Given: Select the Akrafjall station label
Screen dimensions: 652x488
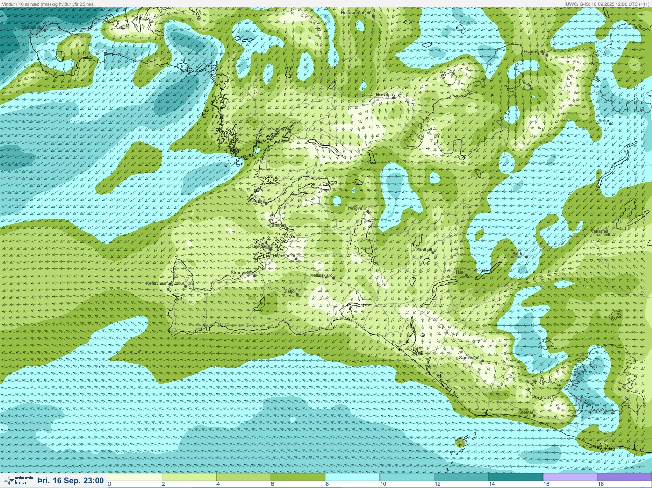Looking at the screenshot, I should 258,201.
